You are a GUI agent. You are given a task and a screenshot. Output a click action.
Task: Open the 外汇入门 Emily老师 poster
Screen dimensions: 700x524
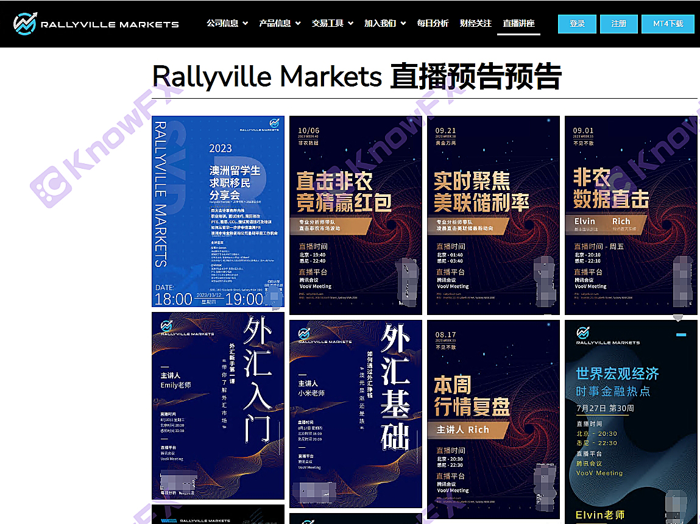click(x=218, y=406)
